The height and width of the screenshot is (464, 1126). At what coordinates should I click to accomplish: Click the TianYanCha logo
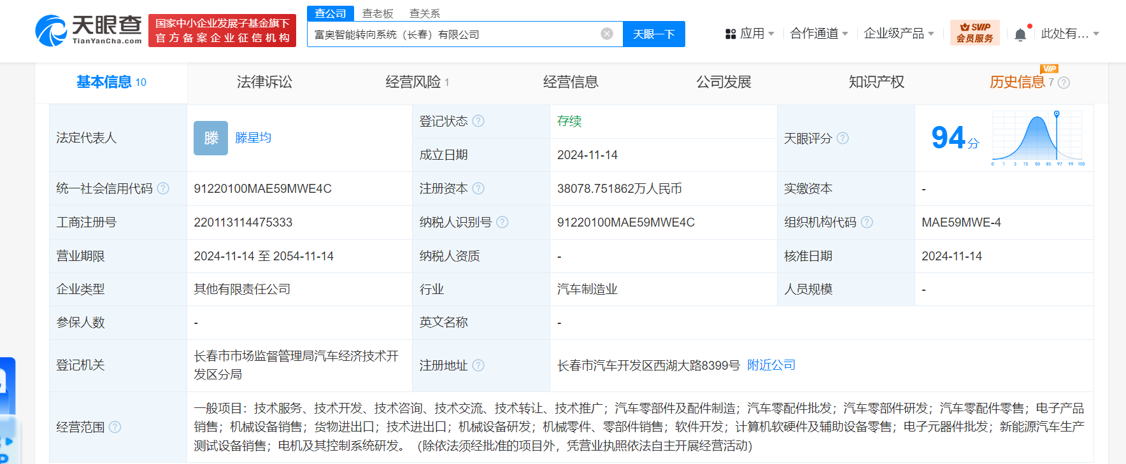pos(89,30)
